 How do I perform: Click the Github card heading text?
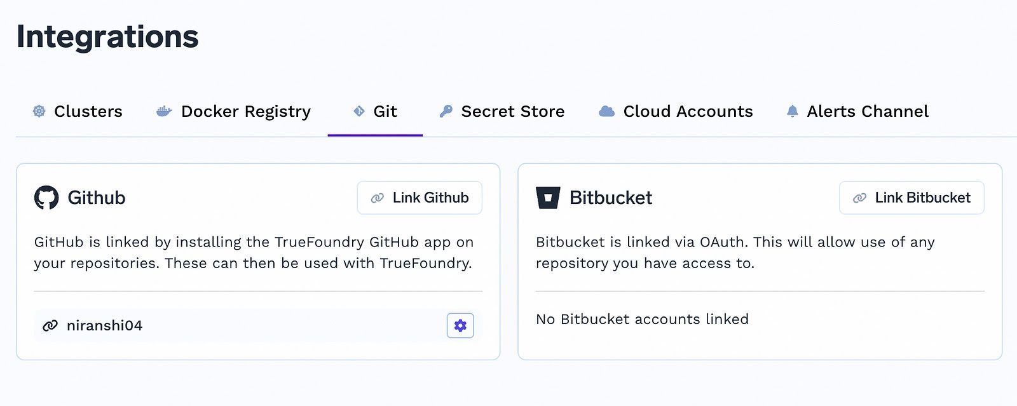pos(97,198)
